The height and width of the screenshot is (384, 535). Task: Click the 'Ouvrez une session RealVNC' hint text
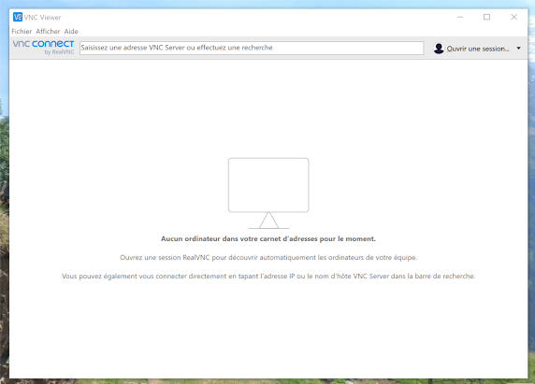[268, 258]
